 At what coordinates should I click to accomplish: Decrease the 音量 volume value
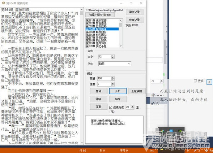(x=113, y=79)
